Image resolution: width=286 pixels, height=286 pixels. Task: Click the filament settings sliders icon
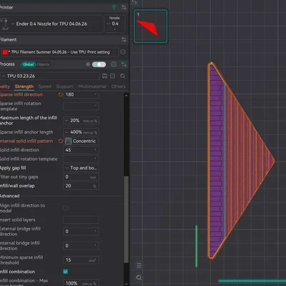124,39
